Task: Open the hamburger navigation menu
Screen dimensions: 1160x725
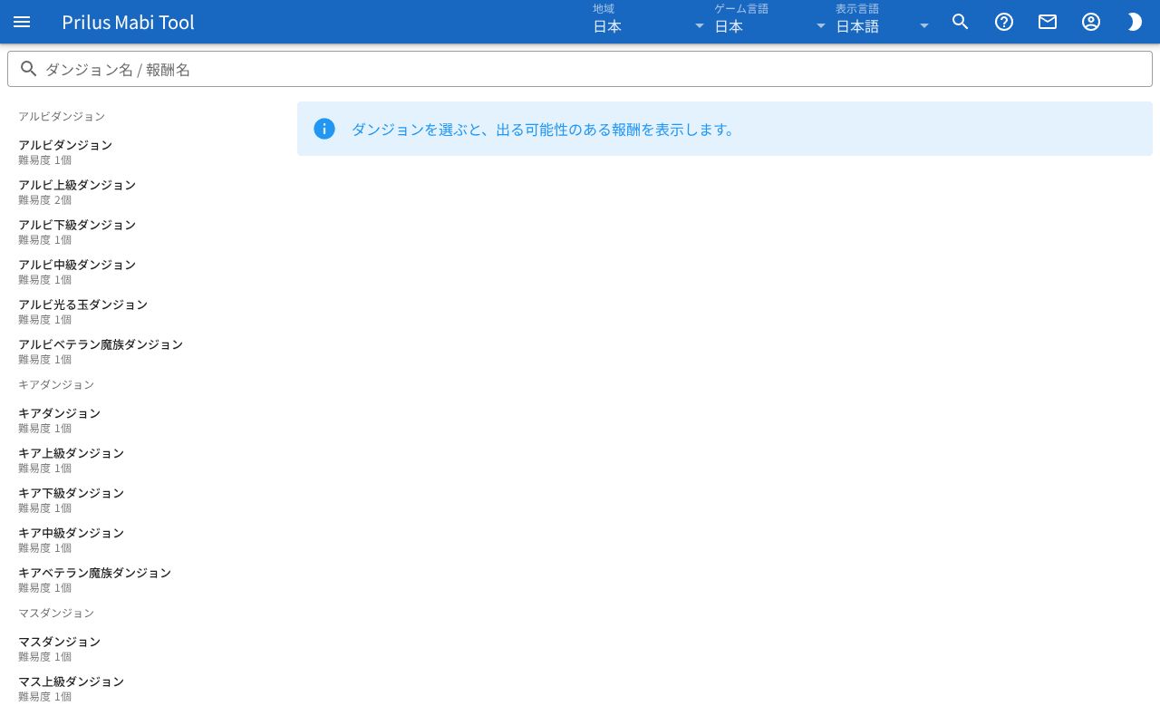Action: click(22, 22)
